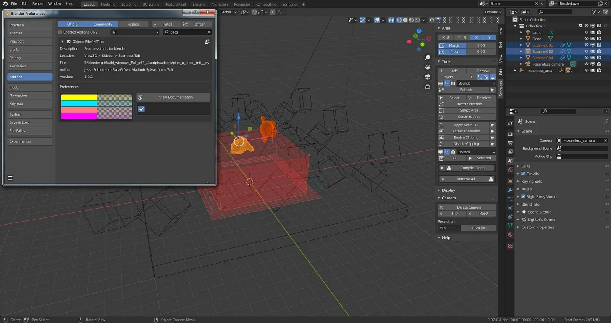Disable the Piles'N'Tiles add-on checkbox
611x323 pixels.
pyautogui.click(x=69, y=42)
